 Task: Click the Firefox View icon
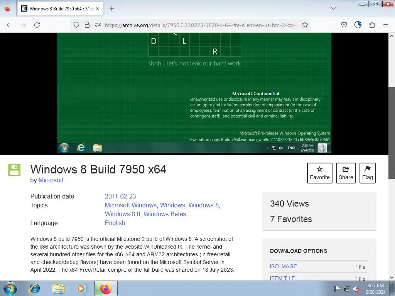click(x=8, y=8)
